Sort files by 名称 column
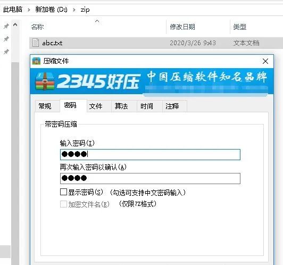Screen dimensions: 283x265 (x=37, y=27)
